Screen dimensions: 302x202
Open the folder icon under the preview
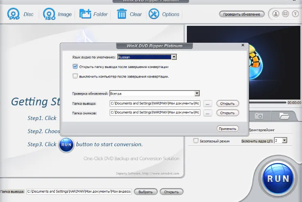click(284, 116)
